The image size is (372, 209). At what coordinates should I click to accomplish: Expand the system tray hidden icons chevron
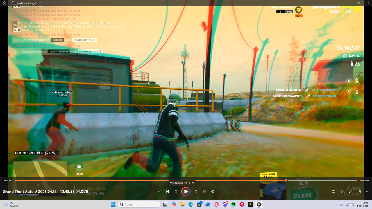tap(335, 204)
